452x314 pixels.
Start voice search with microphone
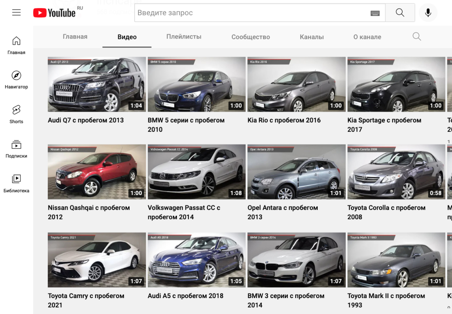pos(428,13)
